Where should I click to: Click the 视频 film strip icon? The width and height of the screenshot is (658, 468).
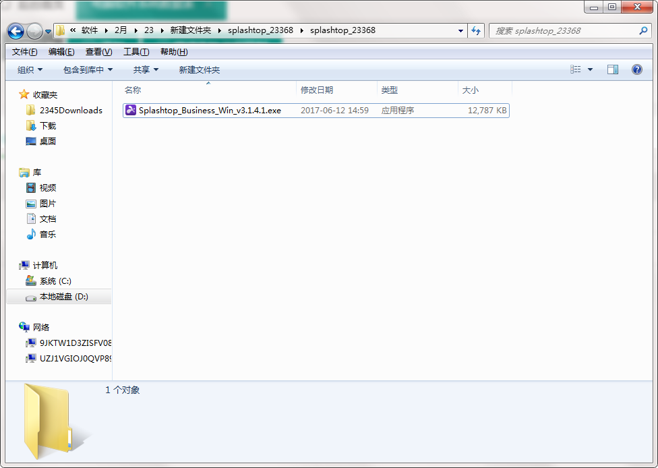30,187
